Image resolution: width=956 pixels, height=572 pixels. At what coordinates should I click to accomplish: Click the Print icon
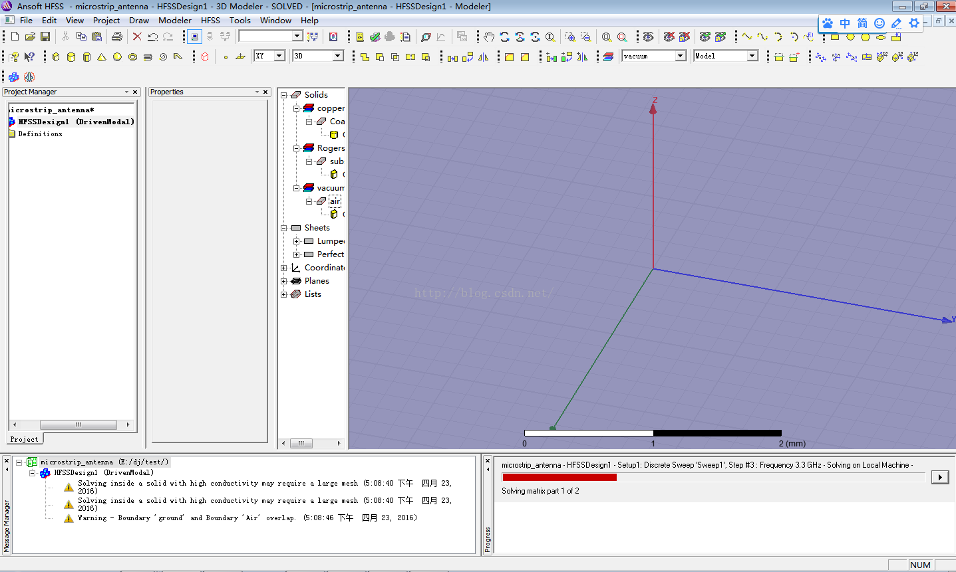tap(117, 37)
